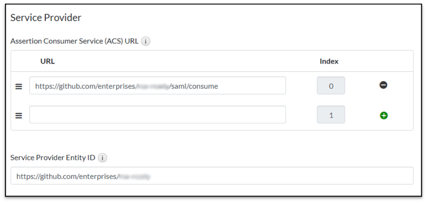This screenshot has width=427, height=203.
Task: Select the Index field showing 1
Action: coord(331,115)
